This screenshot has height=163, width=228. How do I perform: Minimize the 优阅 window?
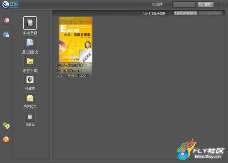coord(221,5)
